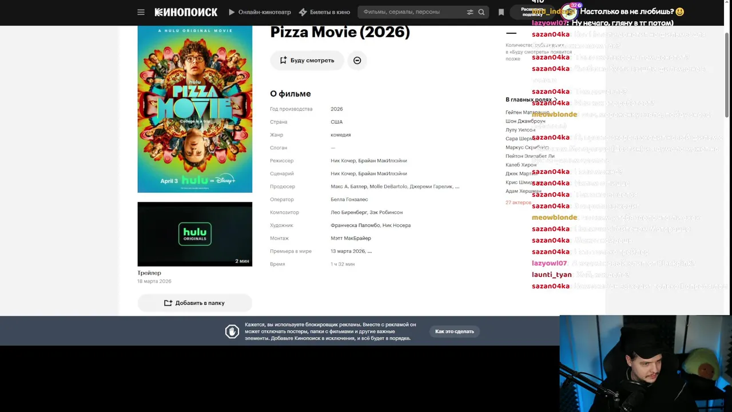Click the magnifier search icon
Screen dimensions: 732x412
[482, 12]
